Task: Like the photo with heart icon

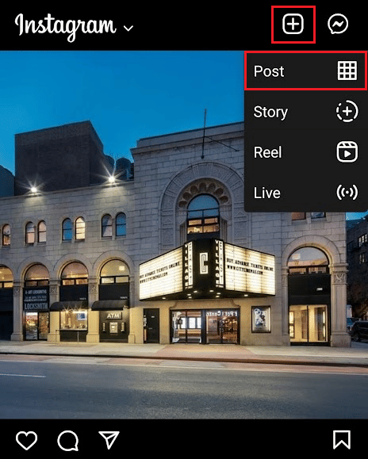Action: [26, 440]
